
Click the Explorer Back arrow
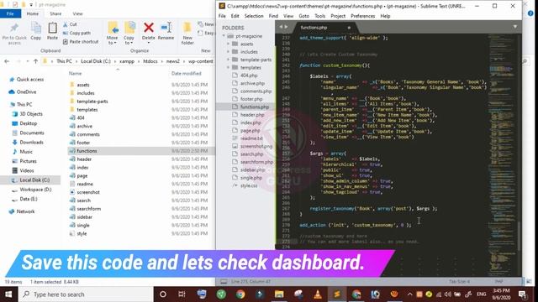pyautogui.click(x=7, y=61)
